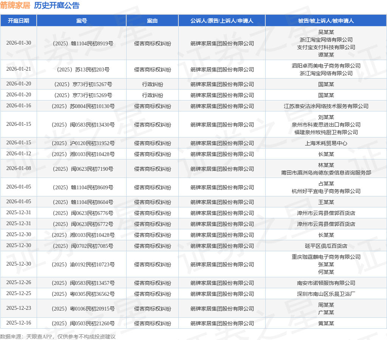The image size is (387, 340).
Task: Select case number 闽0503民初21260号
Action: click(x=83, y=323)
